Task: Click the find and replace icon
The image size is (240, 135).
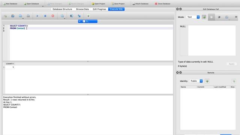Action: click(x=79, y=16)
